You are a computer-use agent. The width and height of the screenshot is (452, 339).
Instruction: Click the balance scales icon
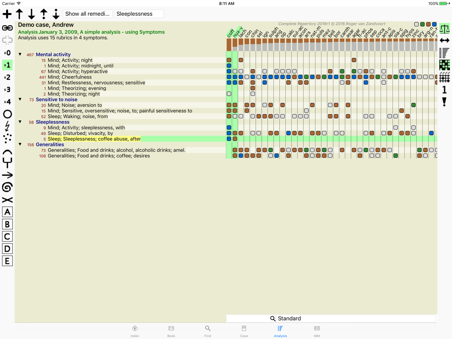445,29
